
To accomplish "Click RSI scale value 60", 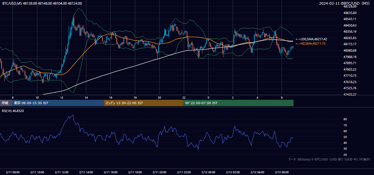I will click(345, 131).
